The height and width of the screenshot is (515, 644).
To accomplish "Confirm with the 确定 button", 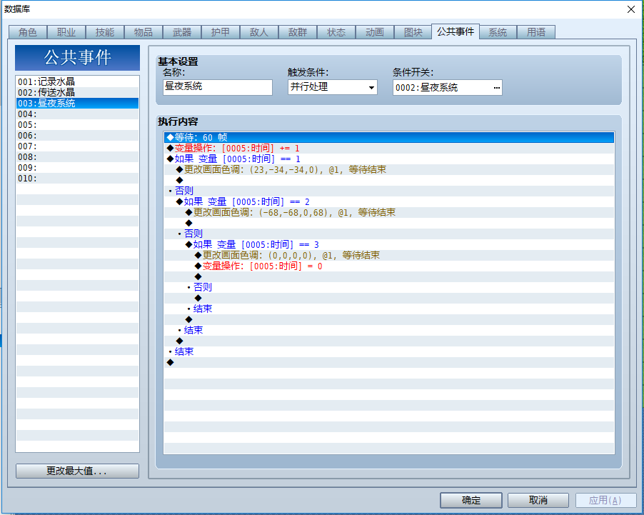I will pyautogui.click(x=471, y=500).
